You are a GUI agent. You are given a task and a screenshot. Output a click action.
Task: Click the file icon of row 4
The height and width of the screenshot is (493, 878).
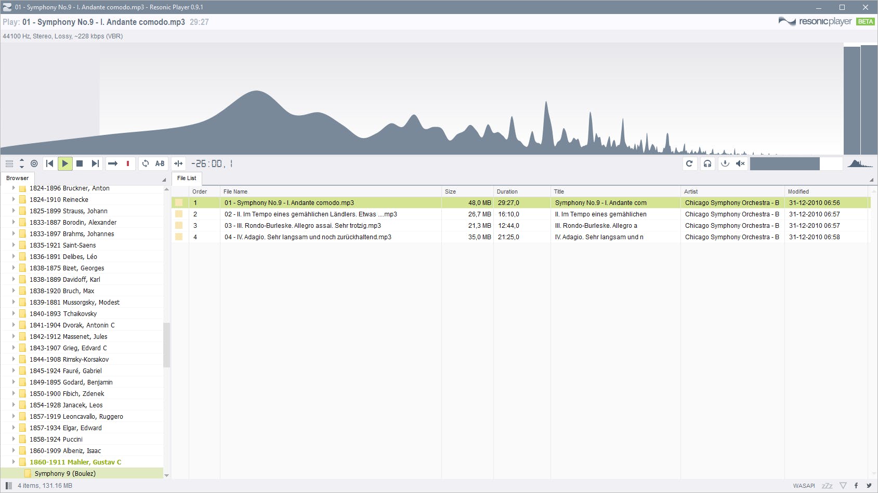[179, 237]
